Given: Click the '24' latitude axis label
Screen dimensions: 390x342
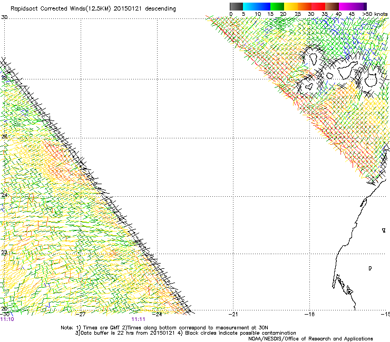Looking at the screenshot, I should pyautogui.click(x=4, y=195).
